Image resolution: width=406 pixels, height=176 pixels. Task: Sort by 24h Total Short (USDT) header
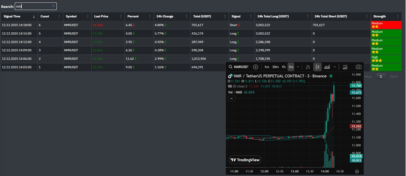pyautogui.click(x=341, y=17)
